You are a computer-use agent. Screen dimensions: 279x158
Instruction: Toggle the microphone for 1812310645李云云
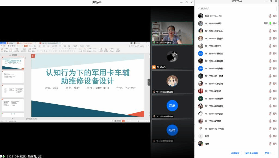pyautogui.click(x=270, y=114)
